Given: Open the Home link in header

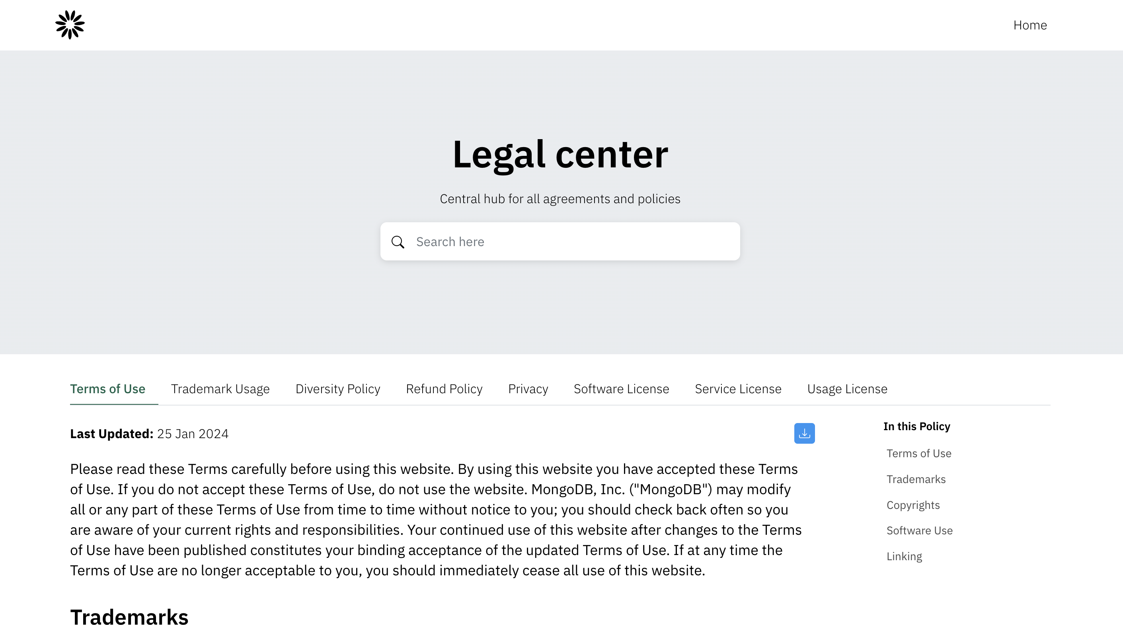Looking at the screenshot, I should (x=1030, y=25).
